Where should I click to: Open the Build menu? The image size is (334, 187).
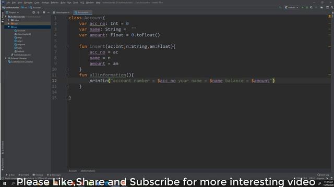[63, 3]
